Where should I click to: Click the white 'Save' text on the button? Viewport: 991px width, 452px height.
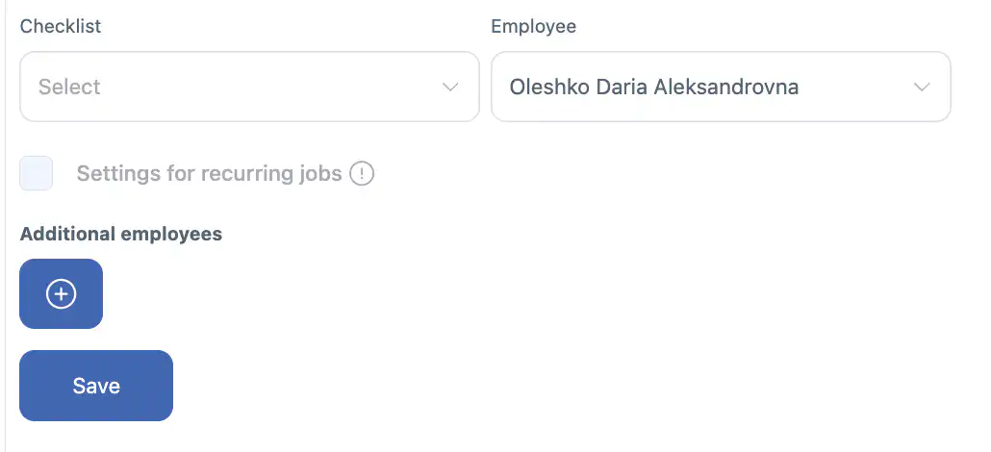point(96,386)
